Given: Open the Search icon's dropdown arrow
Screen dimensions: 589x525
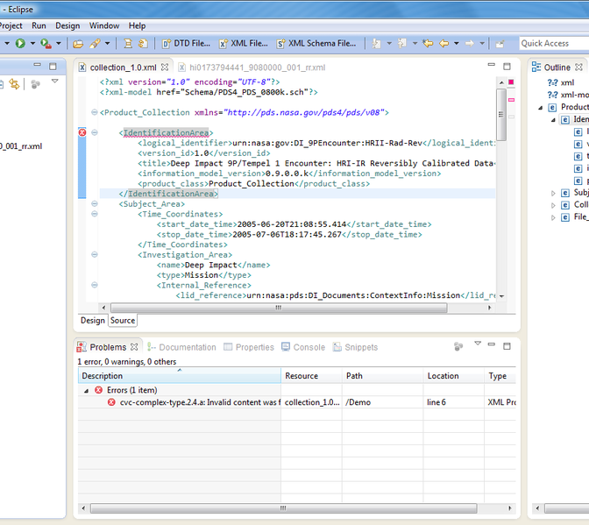Looking at the screenshot, I should 108,44.
